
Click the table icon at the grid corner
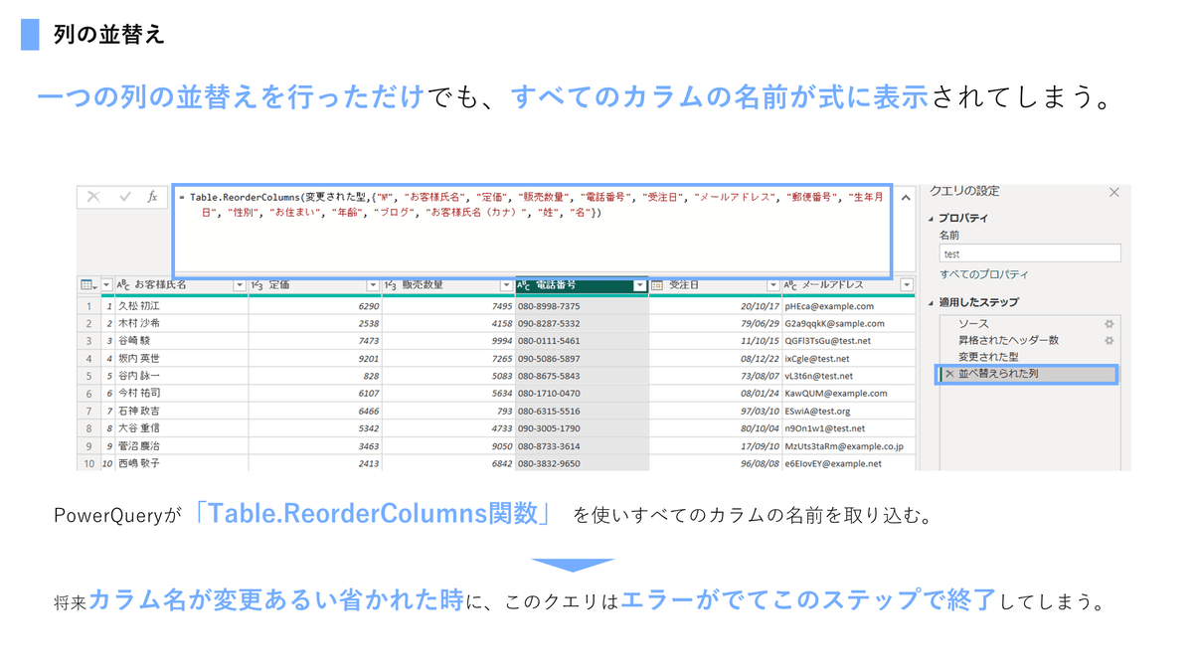coord(86,284)
